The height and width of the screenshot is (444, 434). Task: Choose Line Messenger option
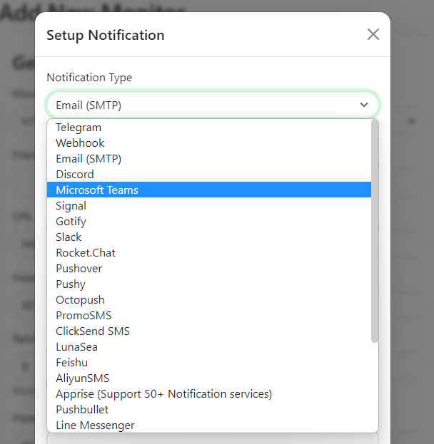(x=95, y=425)
